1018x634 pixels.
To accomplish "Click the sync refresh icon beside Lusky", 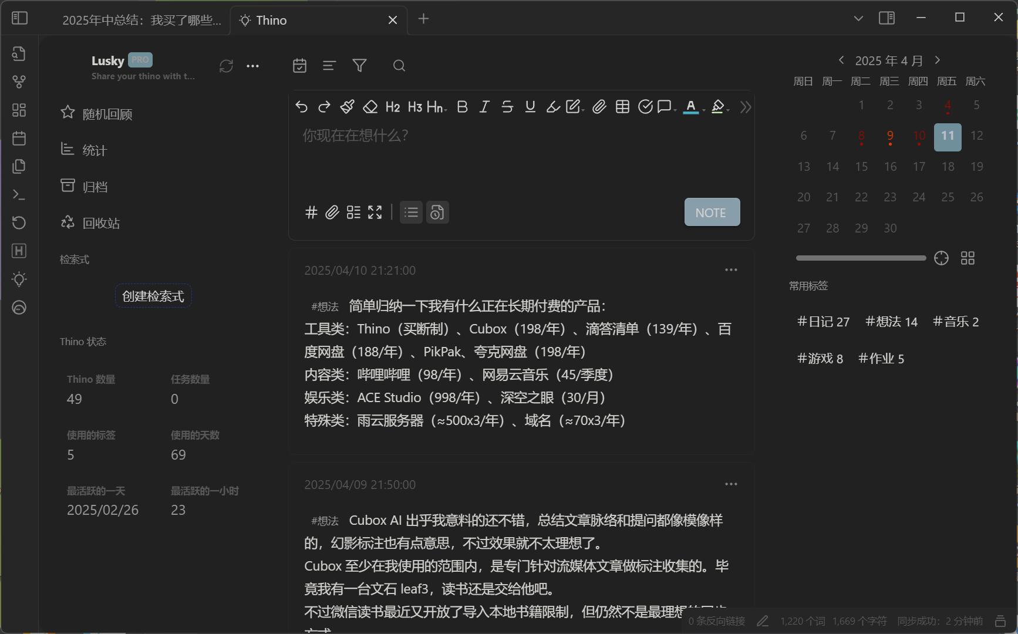I will [226, 66].
